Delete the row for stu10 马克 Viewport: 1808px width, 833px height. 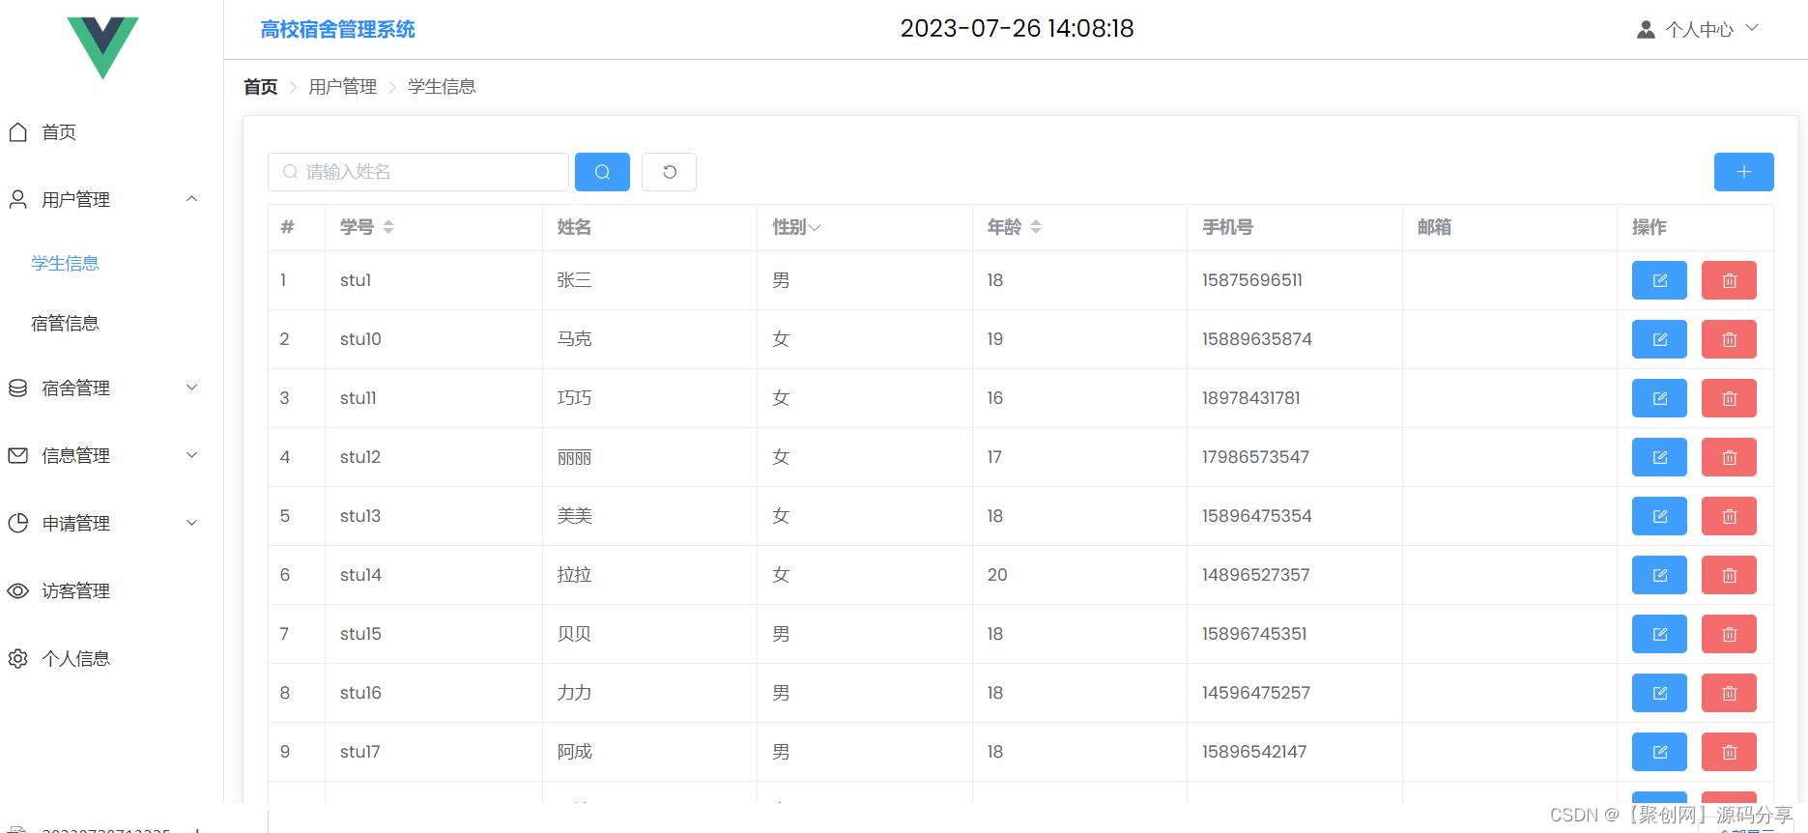point(1729,339)
